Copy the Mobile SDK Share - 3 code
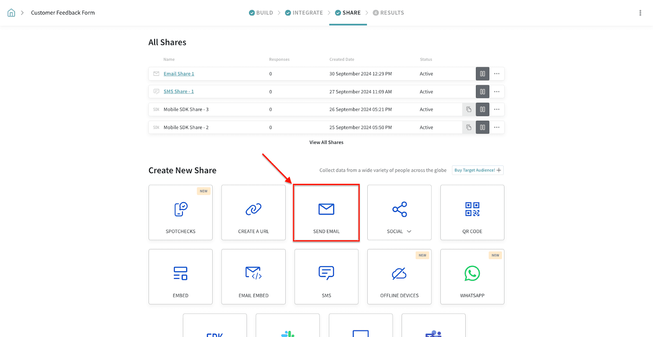The image size is (653, 337). (469, 110)
